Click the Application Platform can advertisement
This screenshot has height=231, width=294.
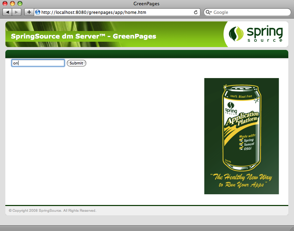(241, 136)
